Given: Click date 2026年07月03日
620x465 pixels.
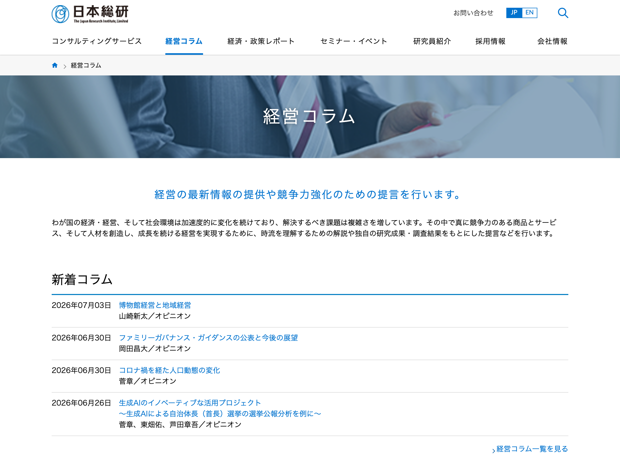Looking at the screenshot, I should (x=82, y=305).
